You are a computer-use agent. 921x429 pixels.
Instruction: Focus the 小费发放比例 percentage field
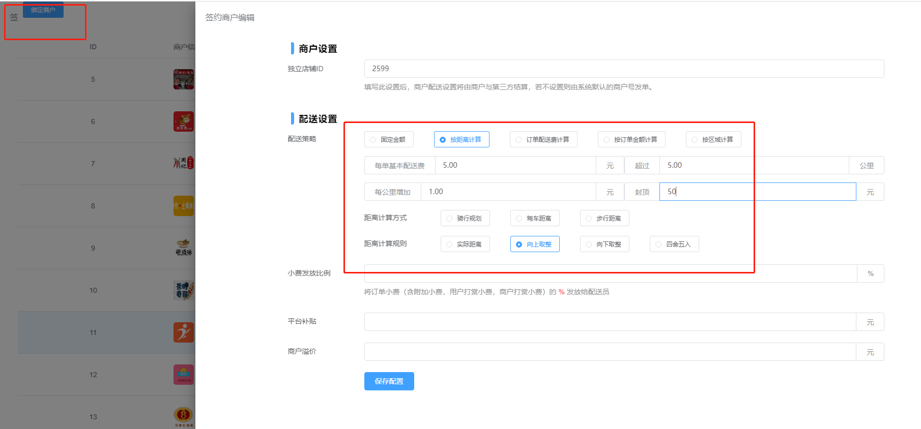point(611,273)
